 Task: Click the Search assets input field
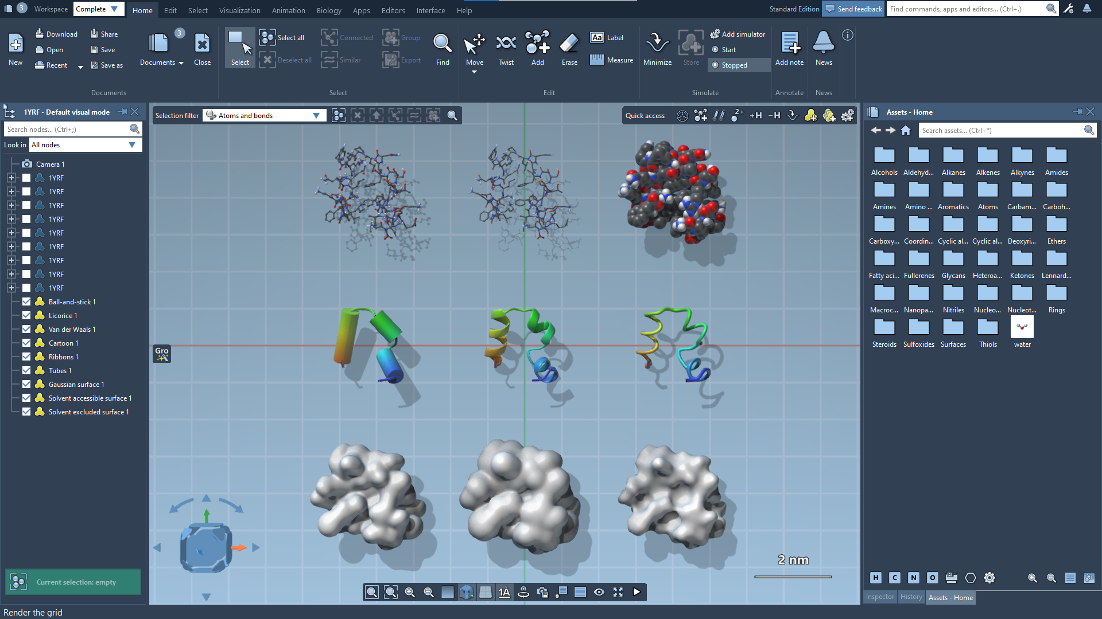(x=1001, y=131)
